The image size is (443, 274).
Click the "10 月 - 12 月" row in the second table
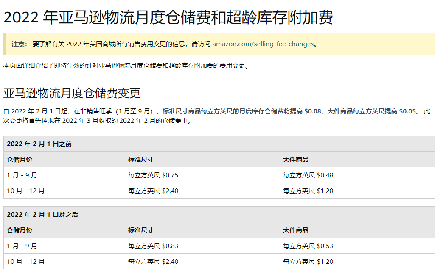tap(26, 262)
